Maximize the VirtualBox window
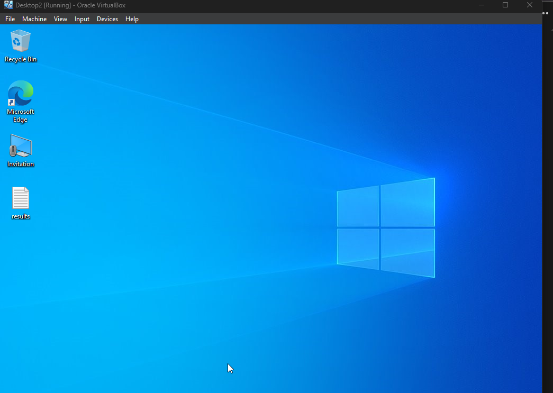This screenshot has width=553, height=393. point(505,5)
